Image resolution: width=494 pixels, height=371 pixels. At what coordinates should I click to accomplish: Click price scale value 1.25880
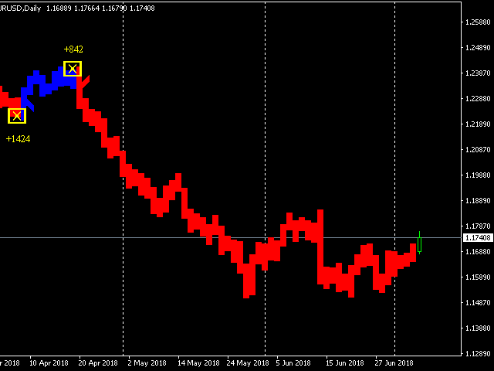coord(478,22)
